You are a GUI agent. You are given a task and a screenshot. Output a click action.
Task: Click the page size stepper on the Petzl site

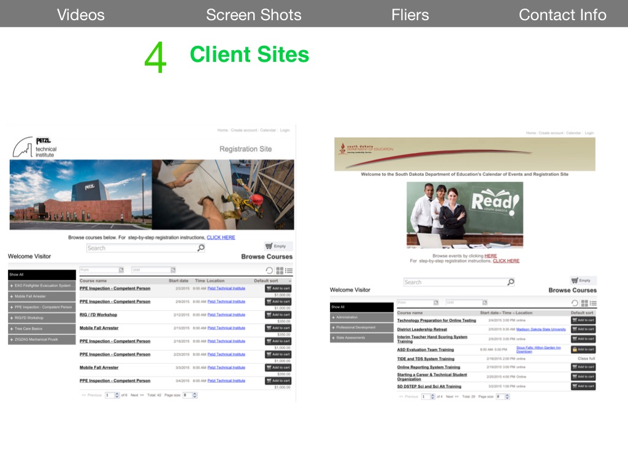(195, 396)
